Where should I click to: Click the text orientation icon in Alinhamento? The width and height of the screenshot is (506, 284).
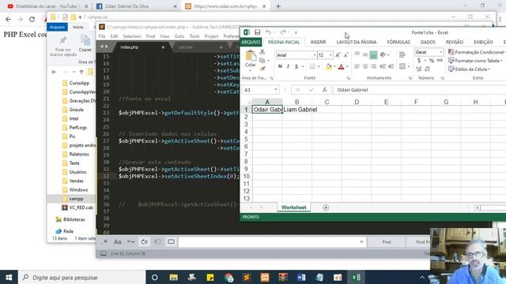(x=383, y=54)
